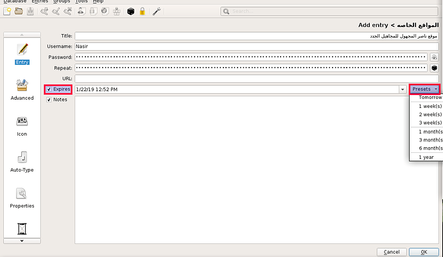The image size is (443, 257).
Task: Expand the expiry date dropdown arrow
Action: click(x=403, y=89)
